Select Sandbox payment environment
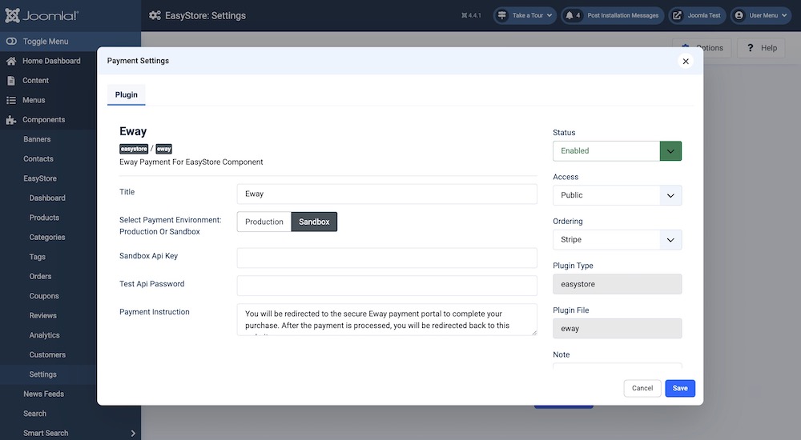The width and height of the screenshot is (801, 440). 314,222
